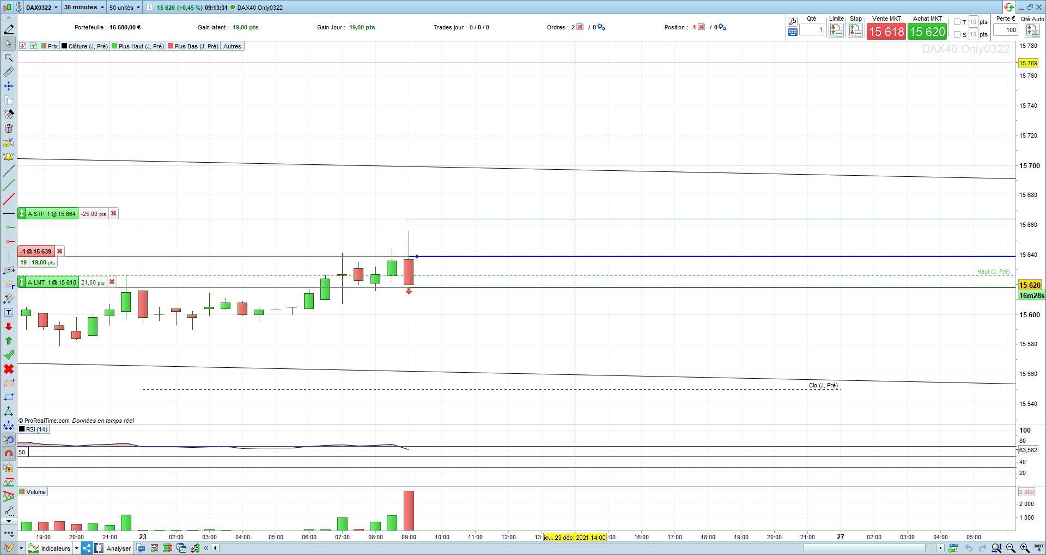Enable the T target checkbox
1046x555 pixels.
(x=957, y=22)
